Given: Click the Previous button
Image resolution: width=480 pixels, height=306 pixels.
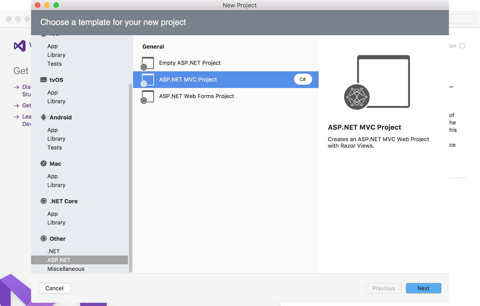Looking at the screenshot, I should tap(383, 288).
